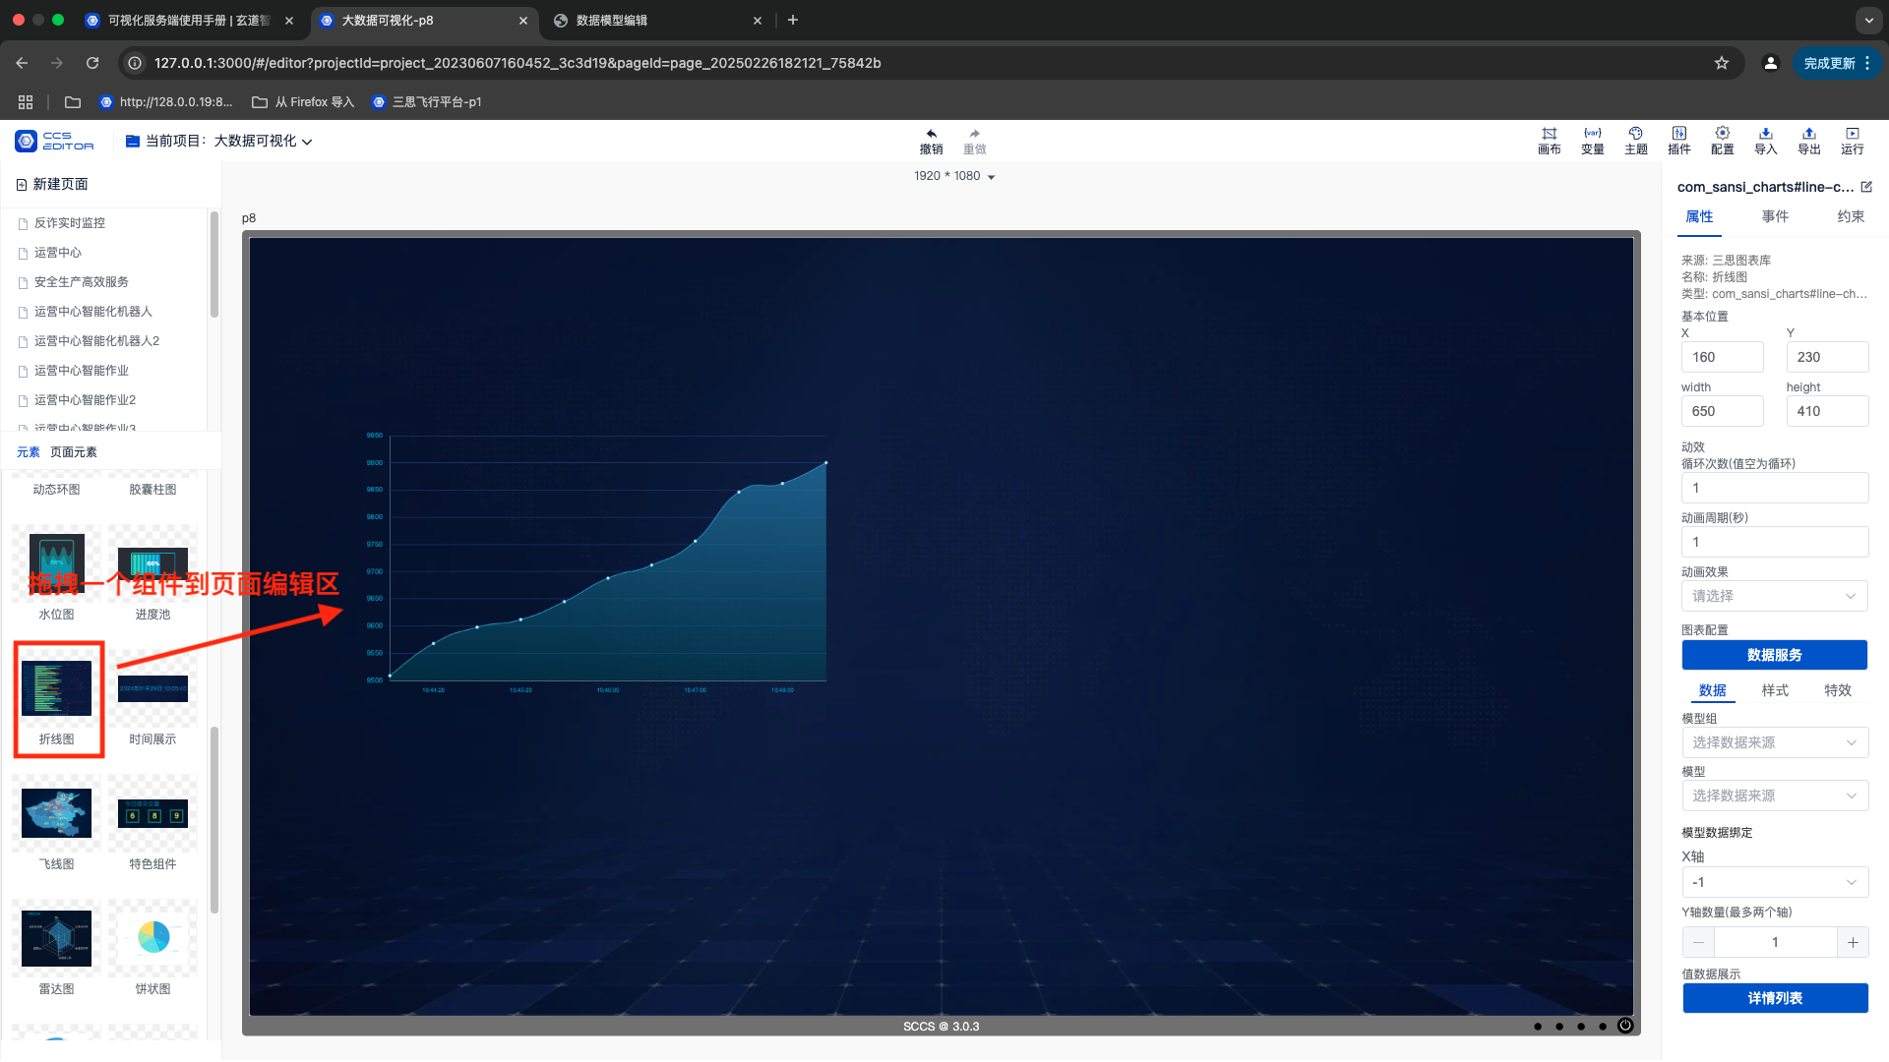Click the X position input field
This screenshot has height=1062, width=1889.
pos(1722,357)
